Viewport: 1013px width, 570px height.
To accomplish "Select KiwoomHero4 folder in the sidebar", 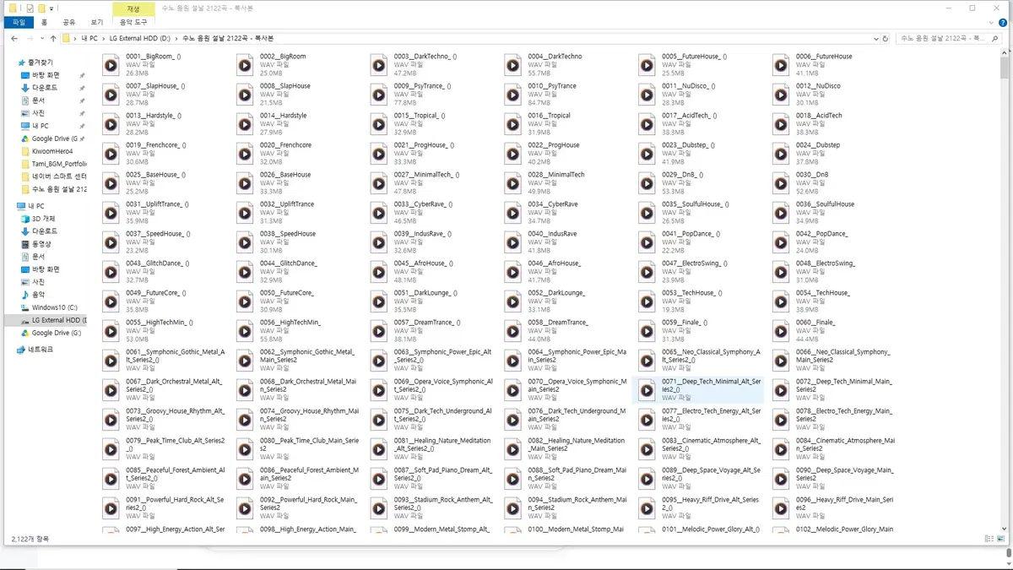I will (53, 151).
